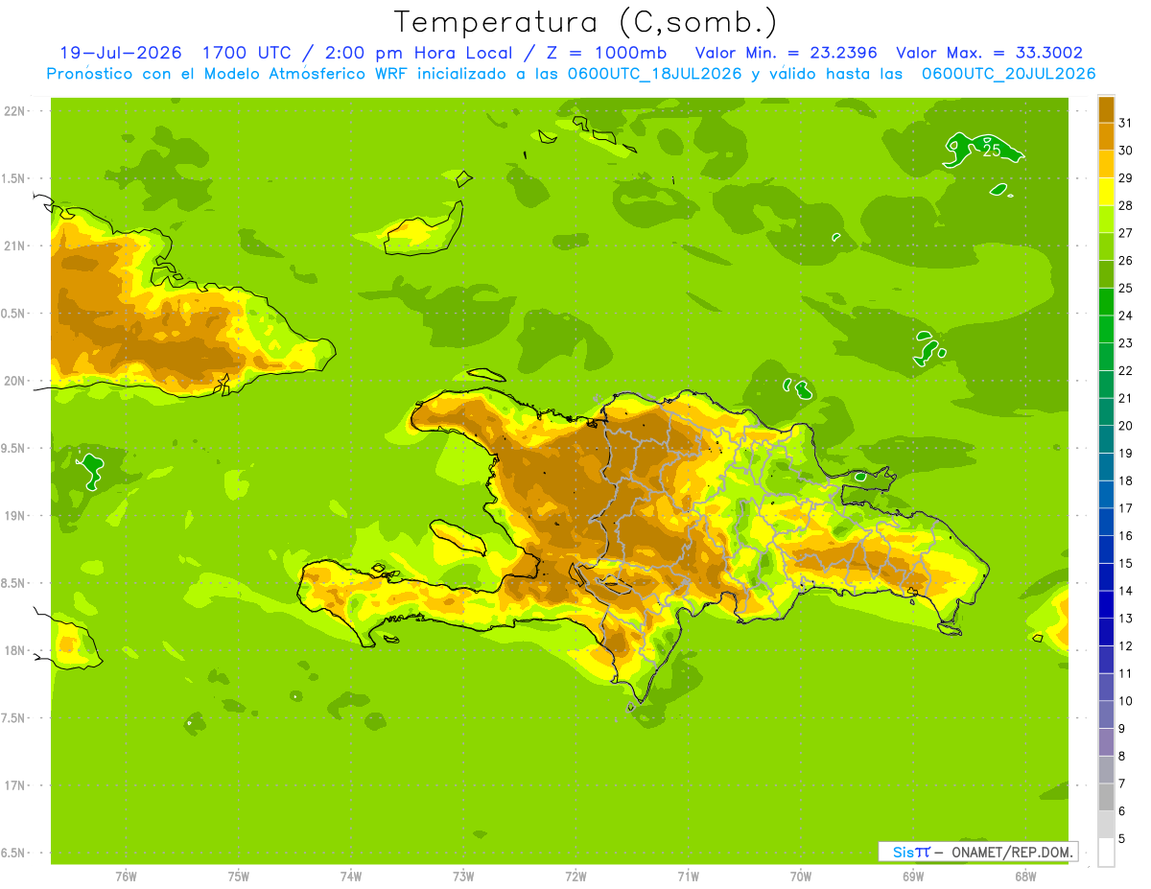The width and height of the screenshot is (1151, 889).
Task: Click the "21N" latitude label
Action: (x=14, y=246)
